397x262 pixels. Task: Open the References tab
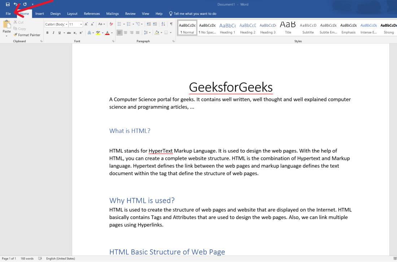point(92,14)
